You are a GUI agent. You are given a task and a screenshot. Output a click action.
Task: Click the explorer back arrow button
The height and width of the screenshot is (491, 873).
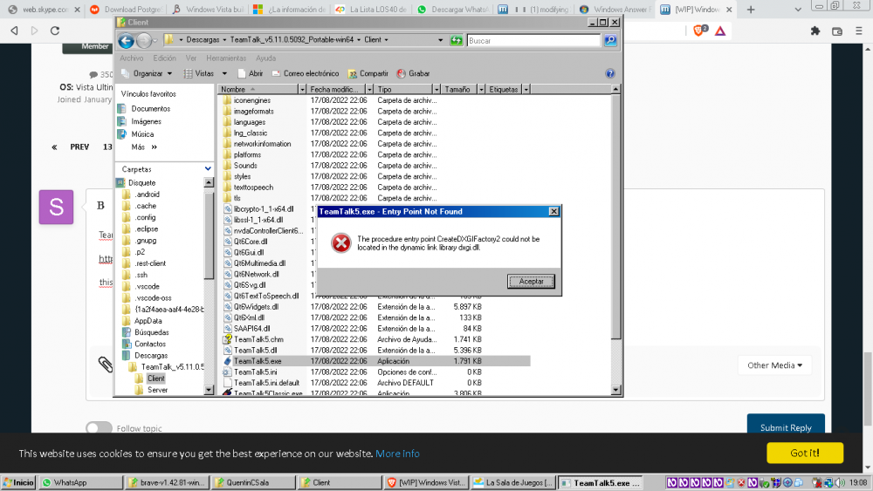click(x=126, y=40)
